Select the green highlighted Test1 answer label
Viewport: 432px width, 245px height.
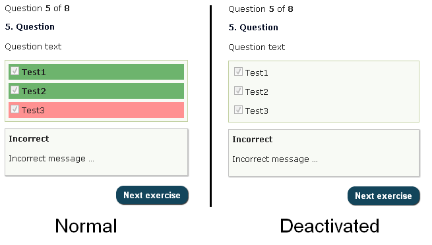tap(34, 72)
